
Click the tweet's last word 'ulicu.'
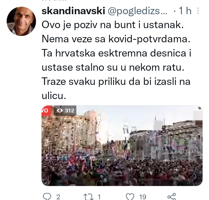tap(54, 96)
